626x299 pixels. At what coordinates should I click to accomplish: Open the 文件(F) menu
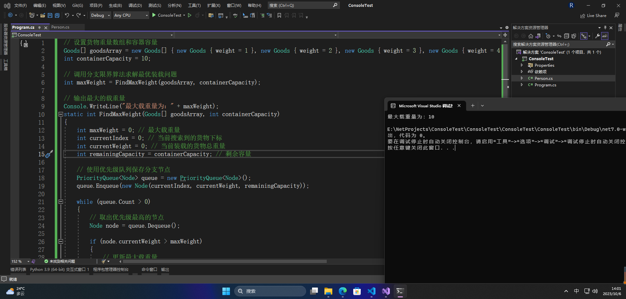click(20, 6)
